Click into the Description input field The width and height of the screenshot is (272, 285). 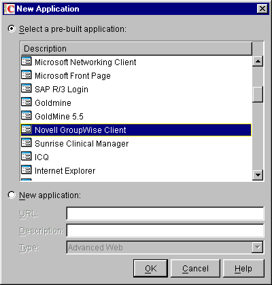[165, 231]
